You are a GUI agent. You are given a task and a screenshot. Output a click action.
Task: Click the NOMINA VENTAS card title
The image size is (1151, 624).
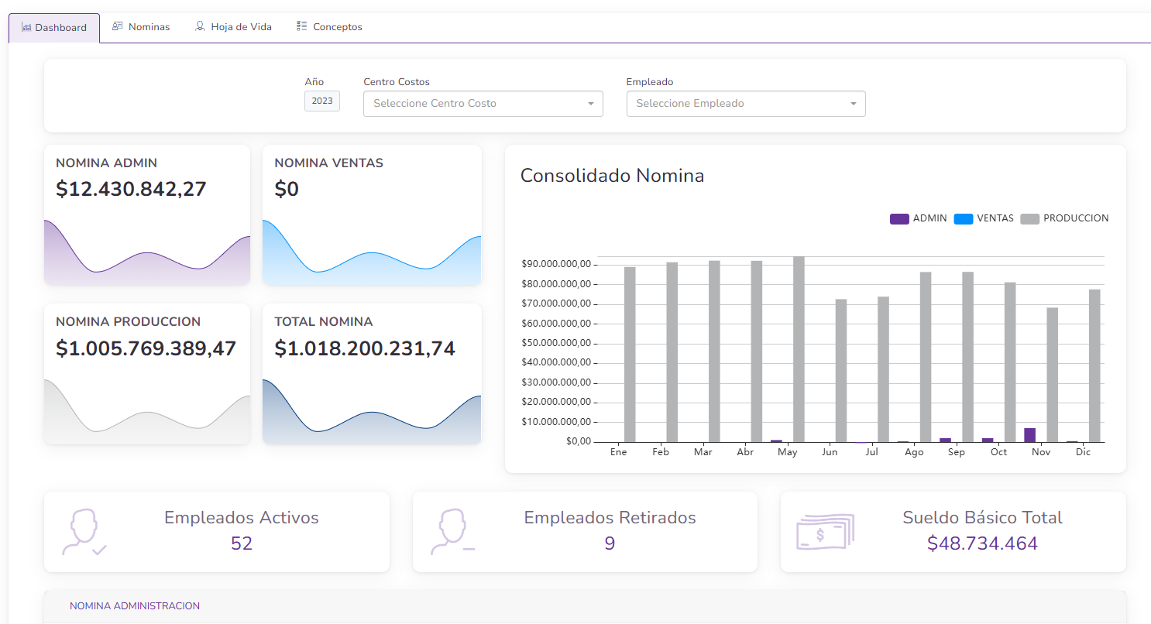[x=329, y=163]
